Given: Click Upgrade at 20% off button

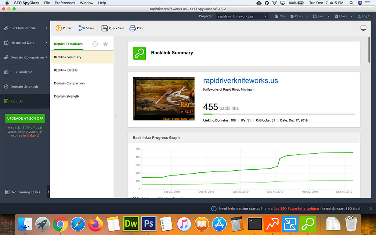Looking at the screenshot, I should [25, 119].
